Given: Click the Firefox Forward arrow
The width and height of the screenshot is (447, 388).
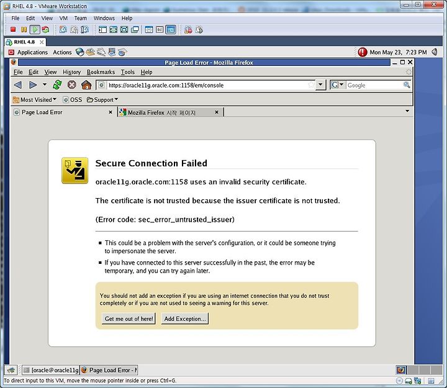Looking at the screenshot, I should [x=33, y=84].
